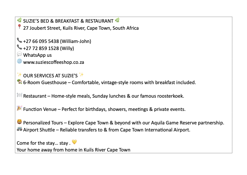Click the WhatsApp us text

37,55
